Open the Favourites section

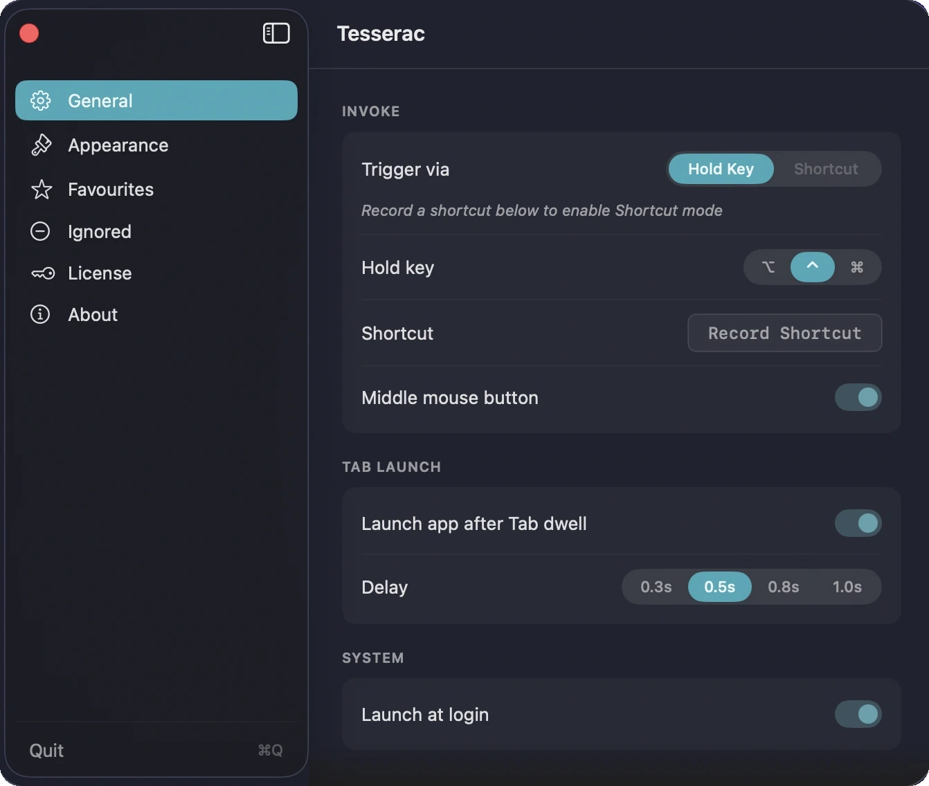(x=156, y=189)
